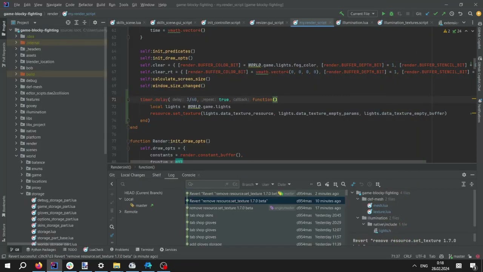The width and height of the screenshot is (483, 272).
Task: Start debugging with the bug icon
Action: click(391, 14)
